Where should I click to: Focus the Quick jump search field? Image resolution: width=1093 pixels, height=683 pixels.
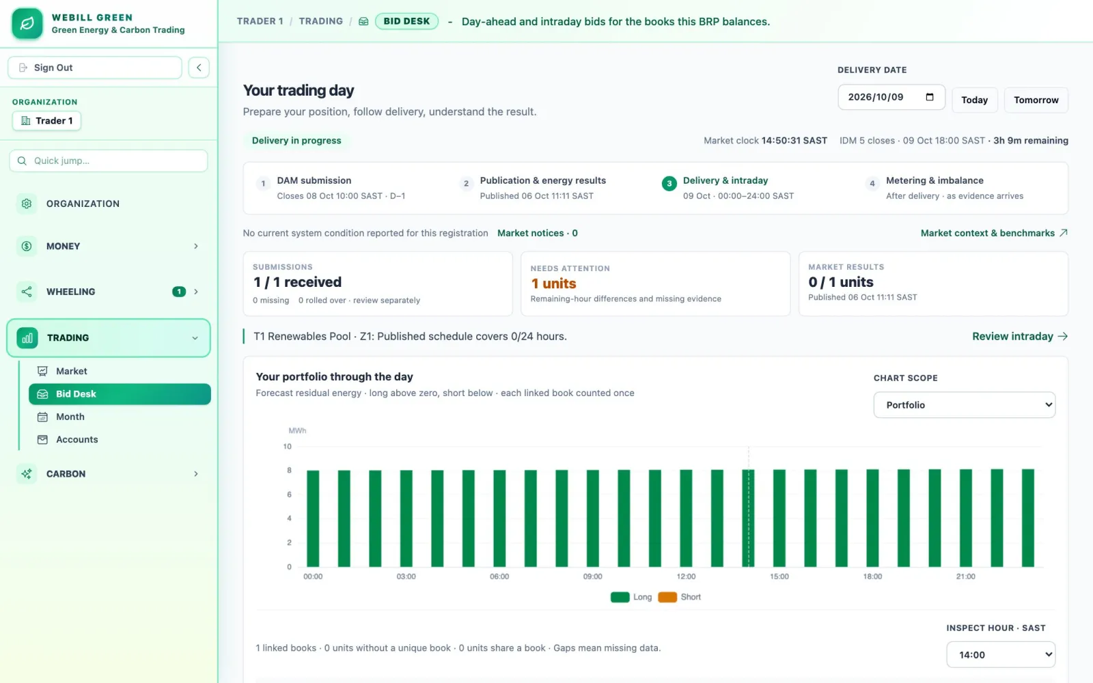click(x=109, y=161)
